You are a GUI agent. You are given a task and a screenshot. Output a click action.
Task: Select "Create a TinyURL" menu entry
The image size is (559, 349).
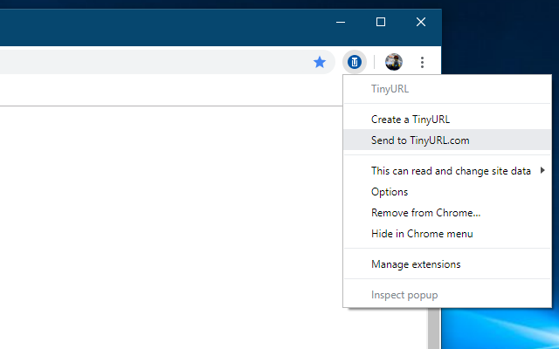click(x=447, y=120)
